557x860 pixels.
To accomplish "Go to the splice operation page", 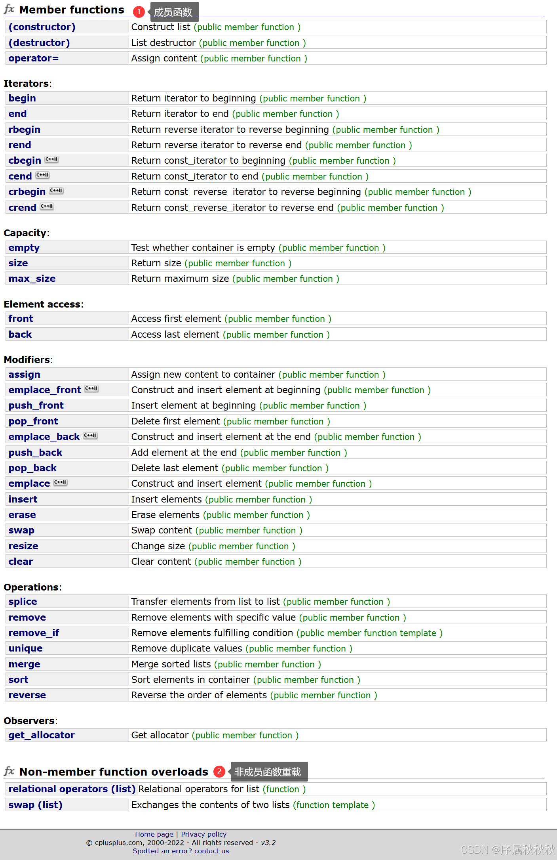I will 23,602.
